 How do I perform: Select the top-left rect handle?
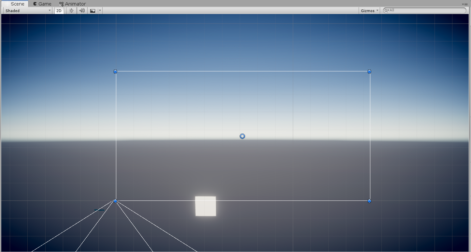pyautogui.click(x=115, y=71)
